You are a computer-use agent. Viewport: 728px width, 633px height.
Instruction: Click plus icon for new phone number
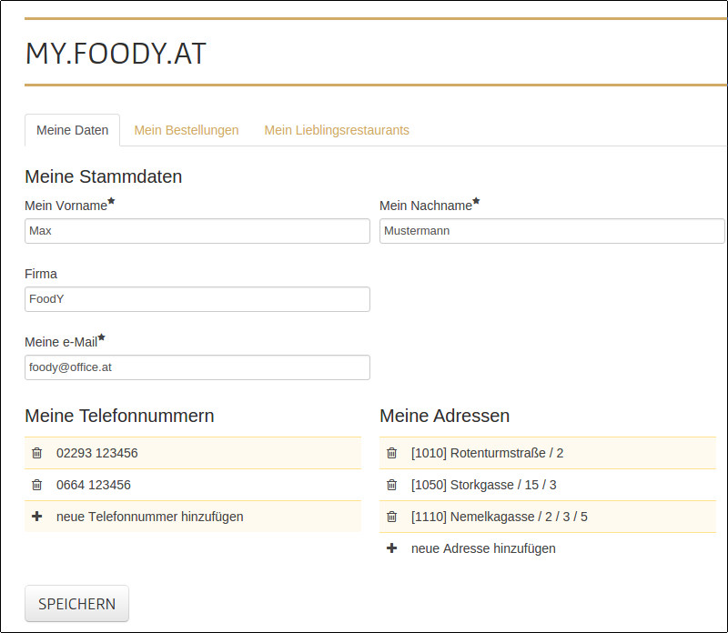click(37, 517)
